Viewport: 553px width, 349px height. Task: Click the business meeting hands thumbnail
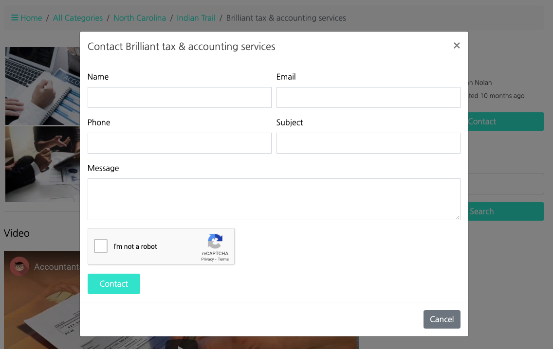pos(42,164)
